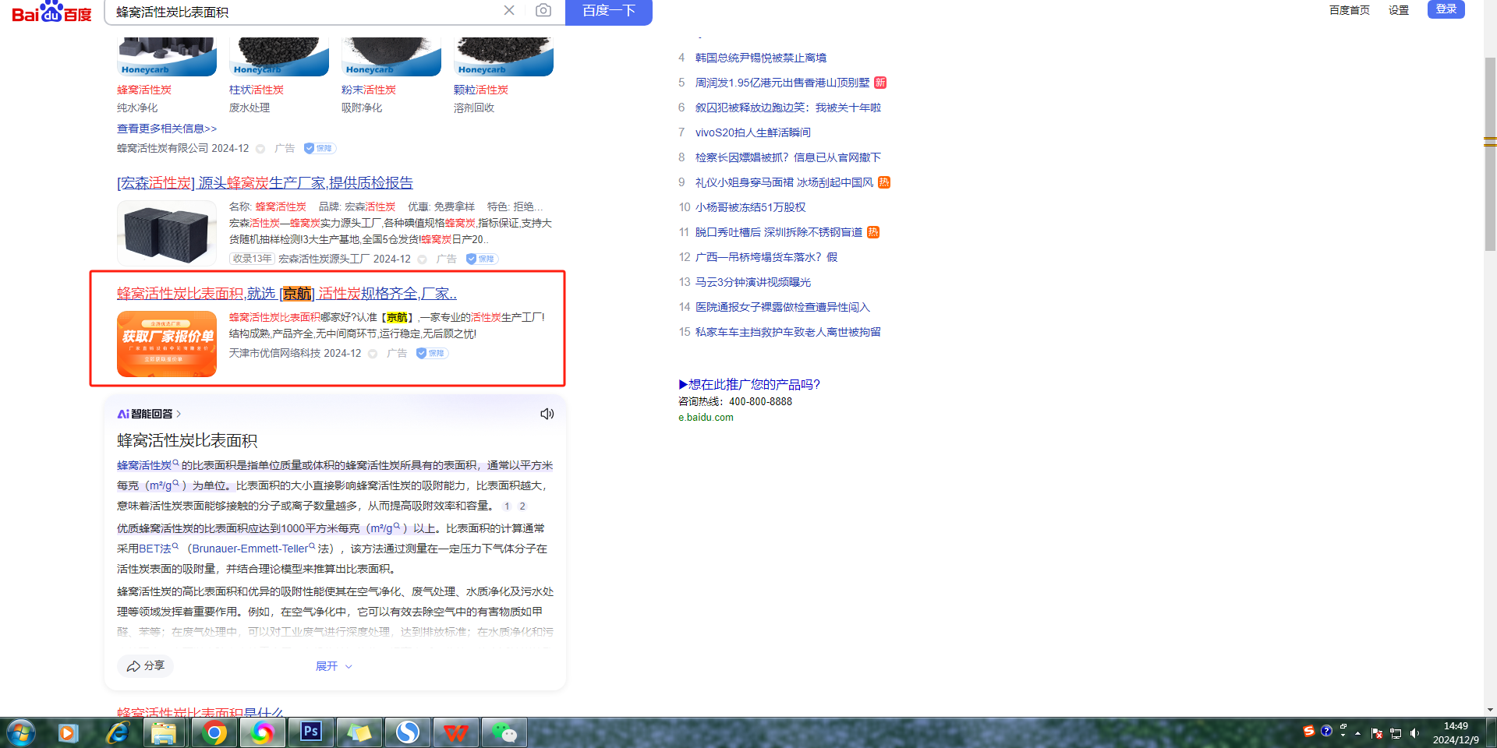Viewport: 1497px width, 748px height.
Task: Open Action Center flag icon in tray
Action: coord(1377,733)
